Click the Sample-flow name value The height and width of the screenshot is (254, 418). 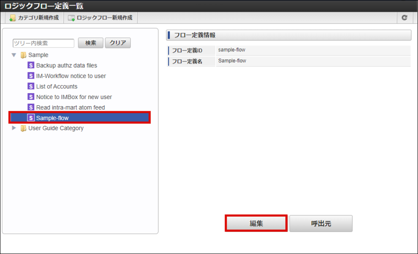[232, 61]
